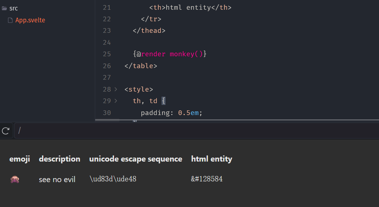The height and width of the screenshot is (207, 379).
Task: Click line number 25 in the gutter
Action: 107,54
